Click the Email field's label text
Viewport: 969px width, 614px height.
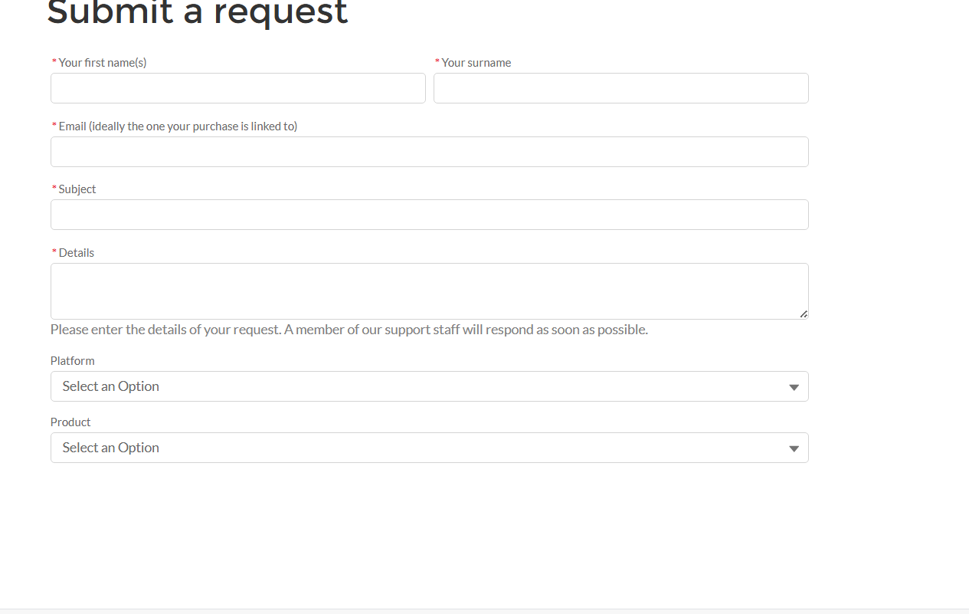tap(178, 126)
